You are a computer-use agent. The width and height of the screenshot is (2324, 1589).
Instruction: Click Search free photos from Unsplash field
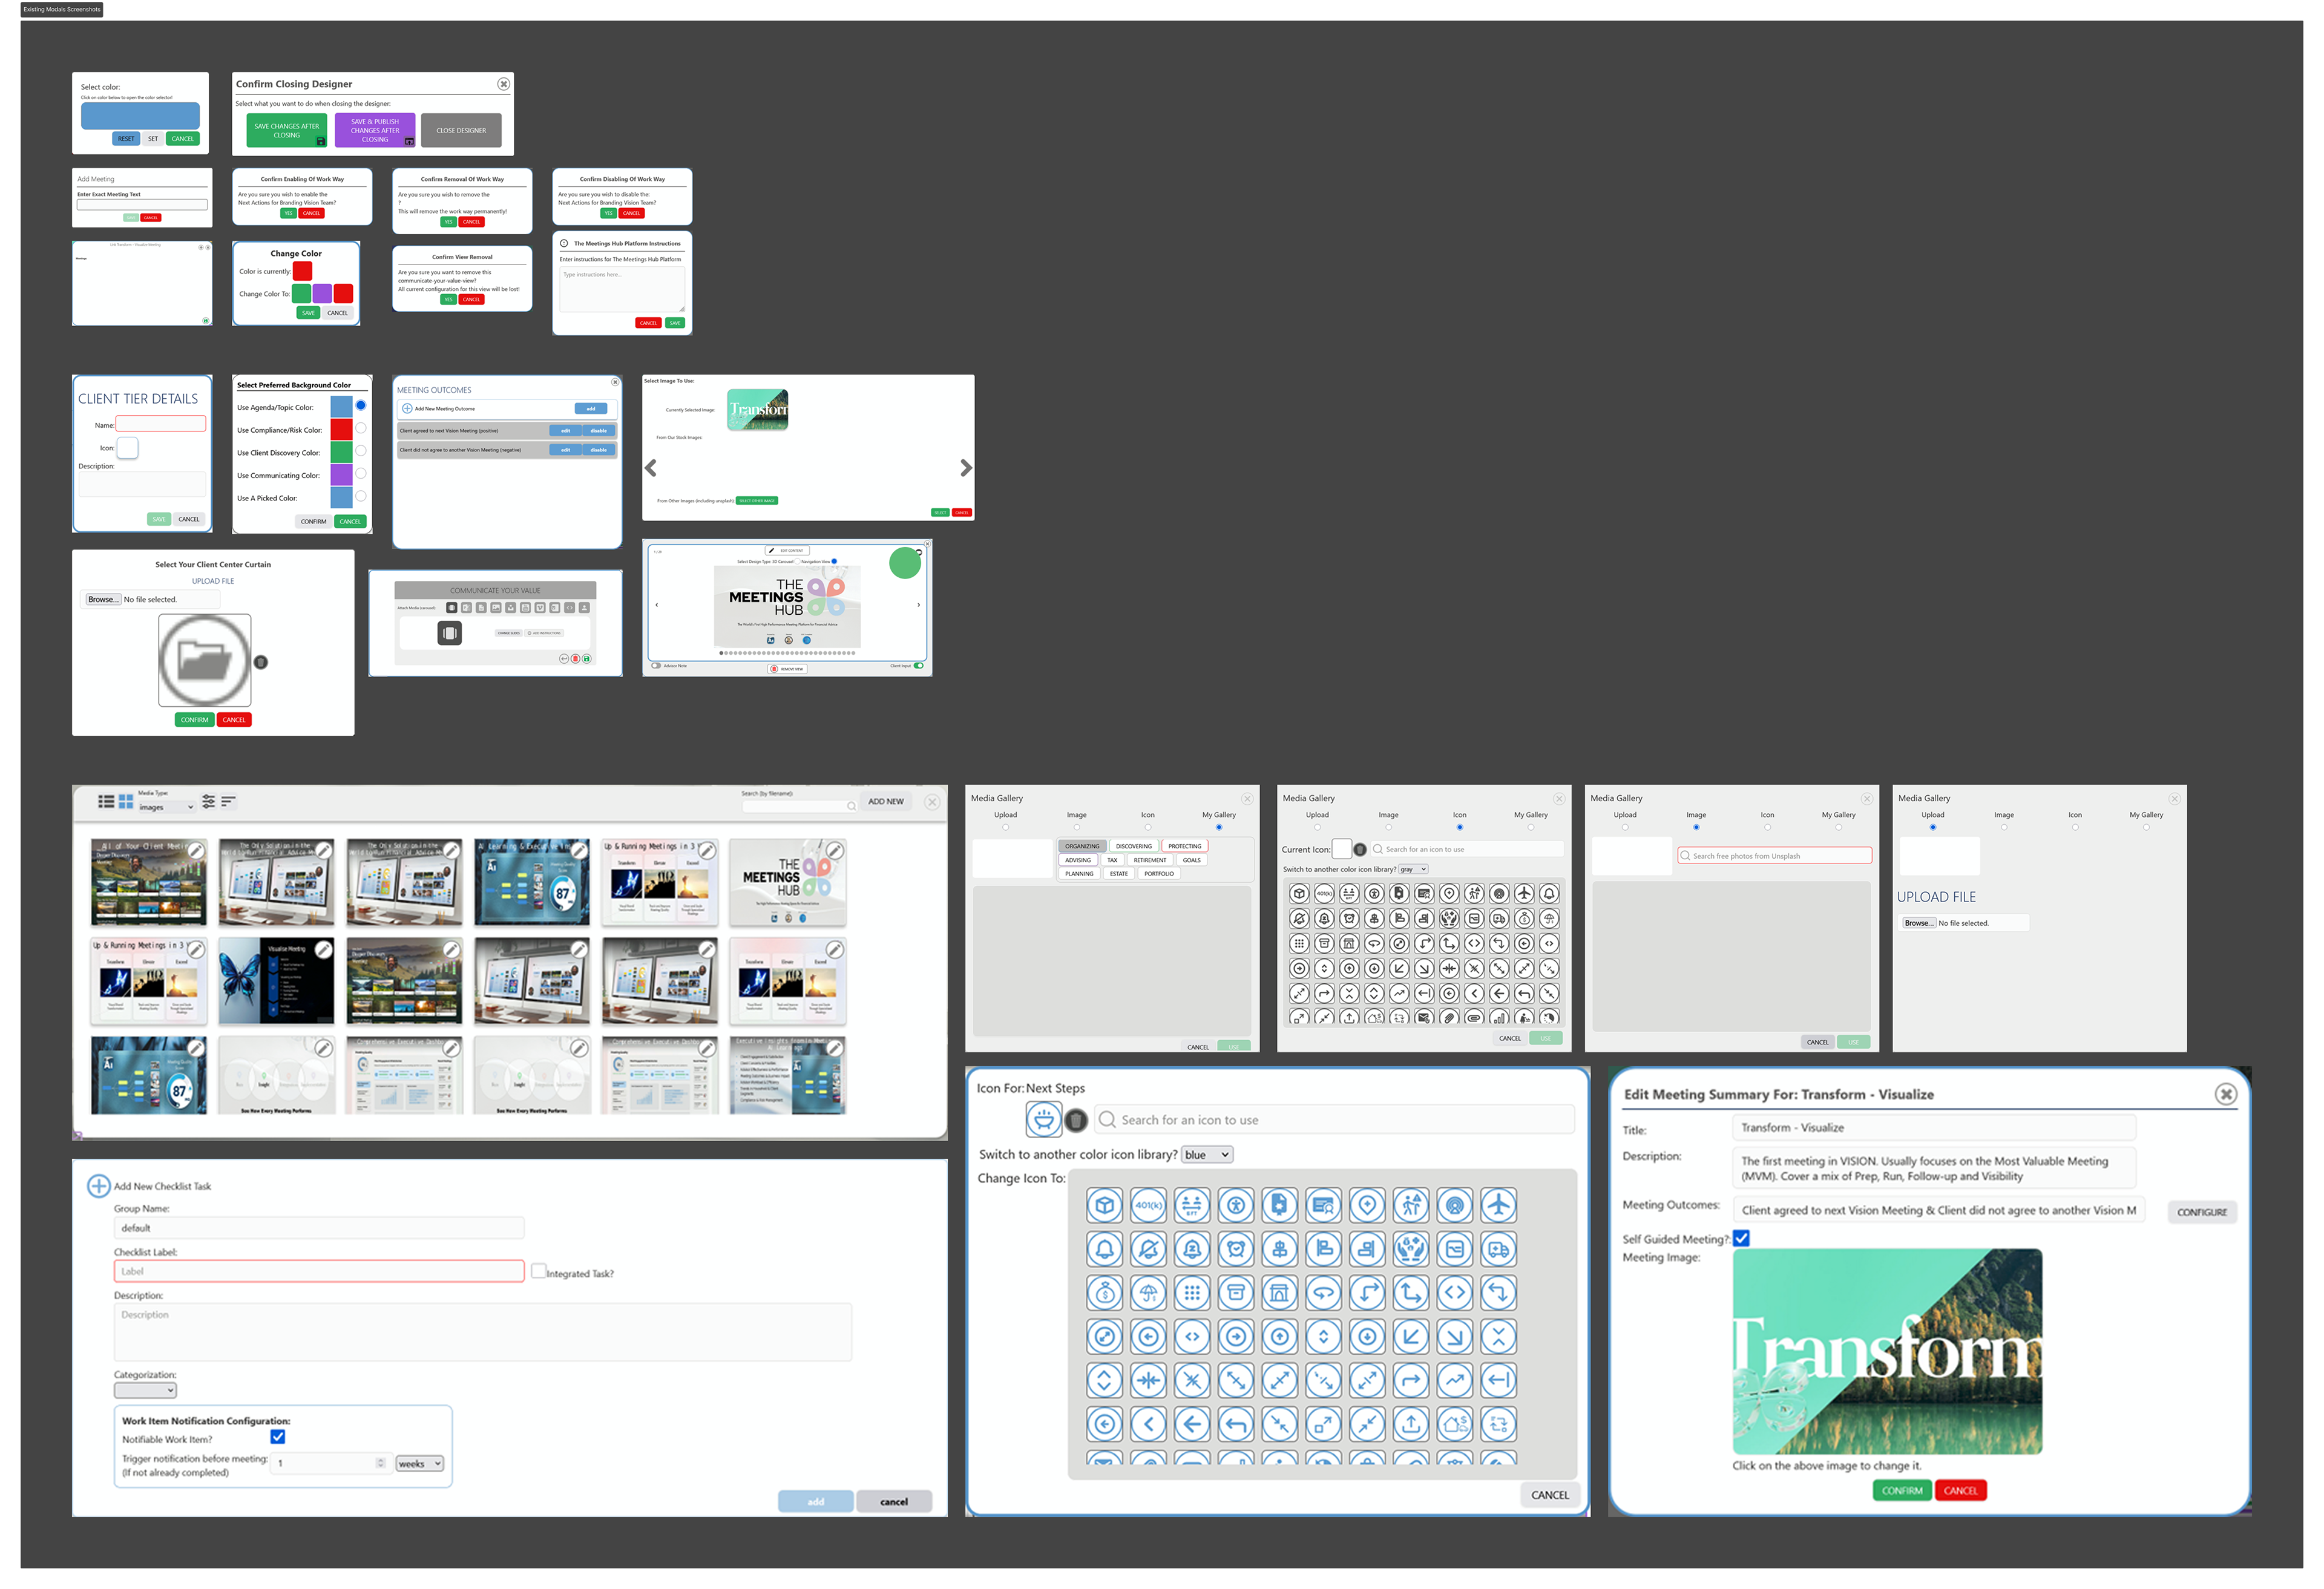tap(1774, 856)
